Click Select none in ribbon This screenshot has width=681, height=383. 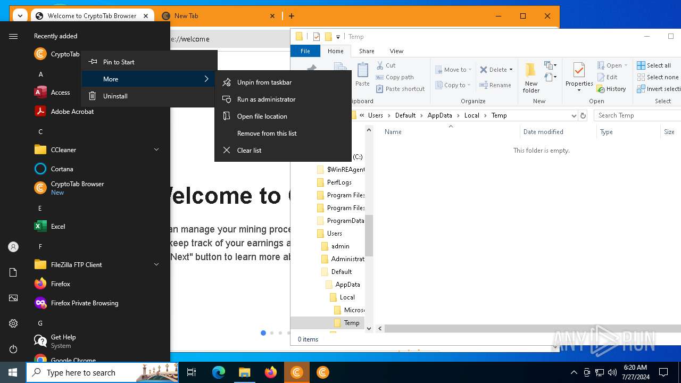tap(658, 77)
